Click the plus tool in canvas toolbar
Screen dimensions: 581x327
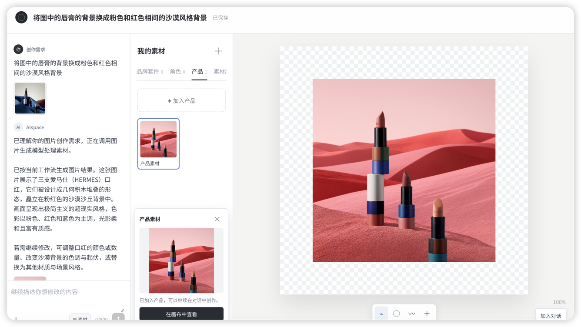(x=427, y=314)
